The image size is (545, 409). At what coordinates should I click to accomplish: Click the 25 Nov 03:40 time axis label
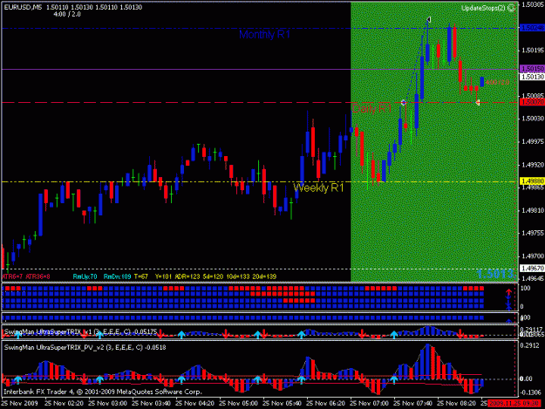tap(151, 404)
